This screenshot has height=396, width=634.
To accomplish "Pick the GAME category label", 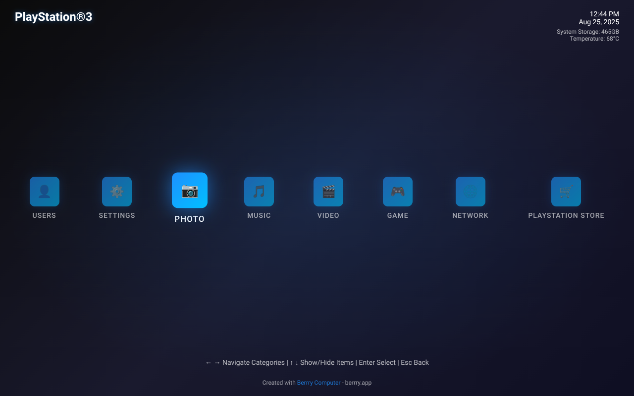I will (398, 215).
